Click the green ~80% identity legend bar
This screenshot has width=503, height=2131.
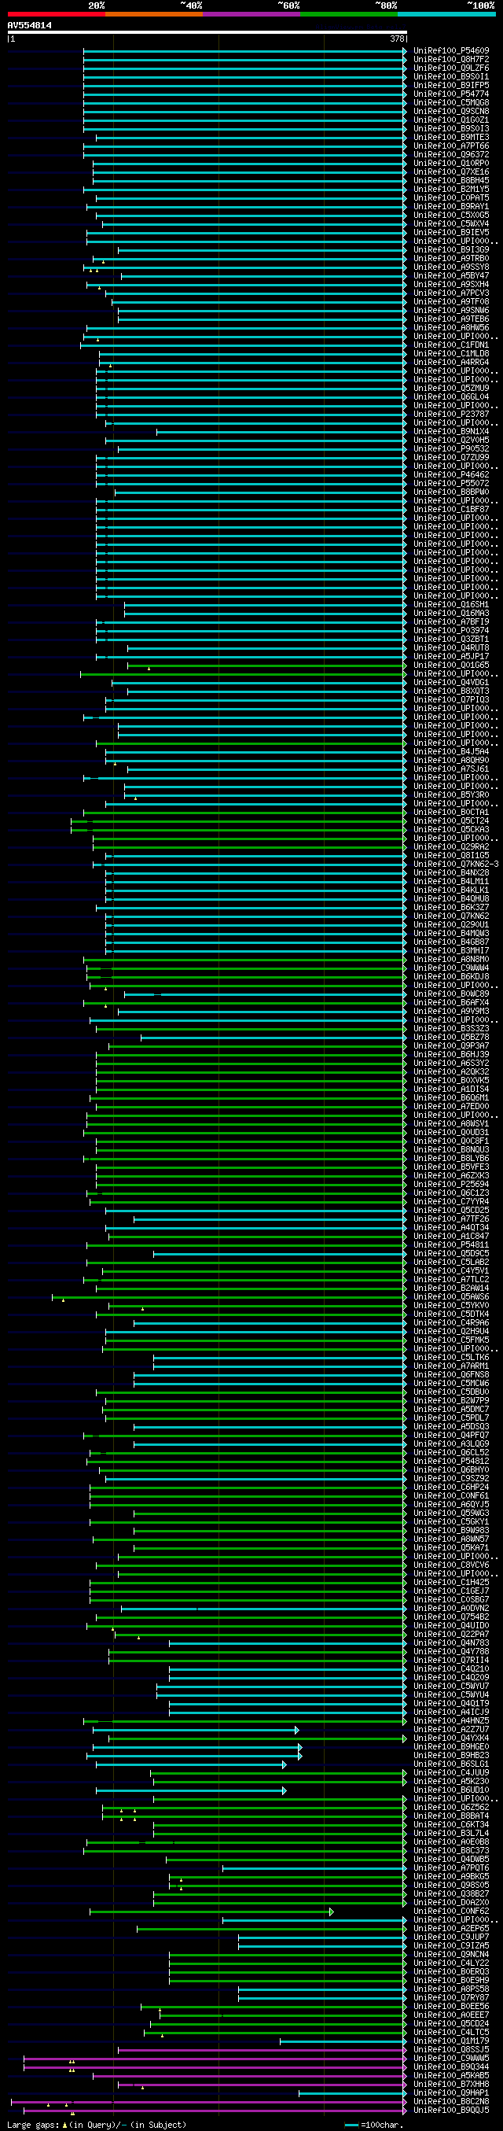click(x=348, y=14)
